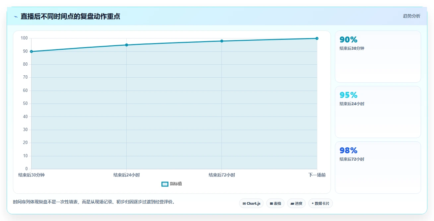Click the 趋势分析 label in header

411,16
